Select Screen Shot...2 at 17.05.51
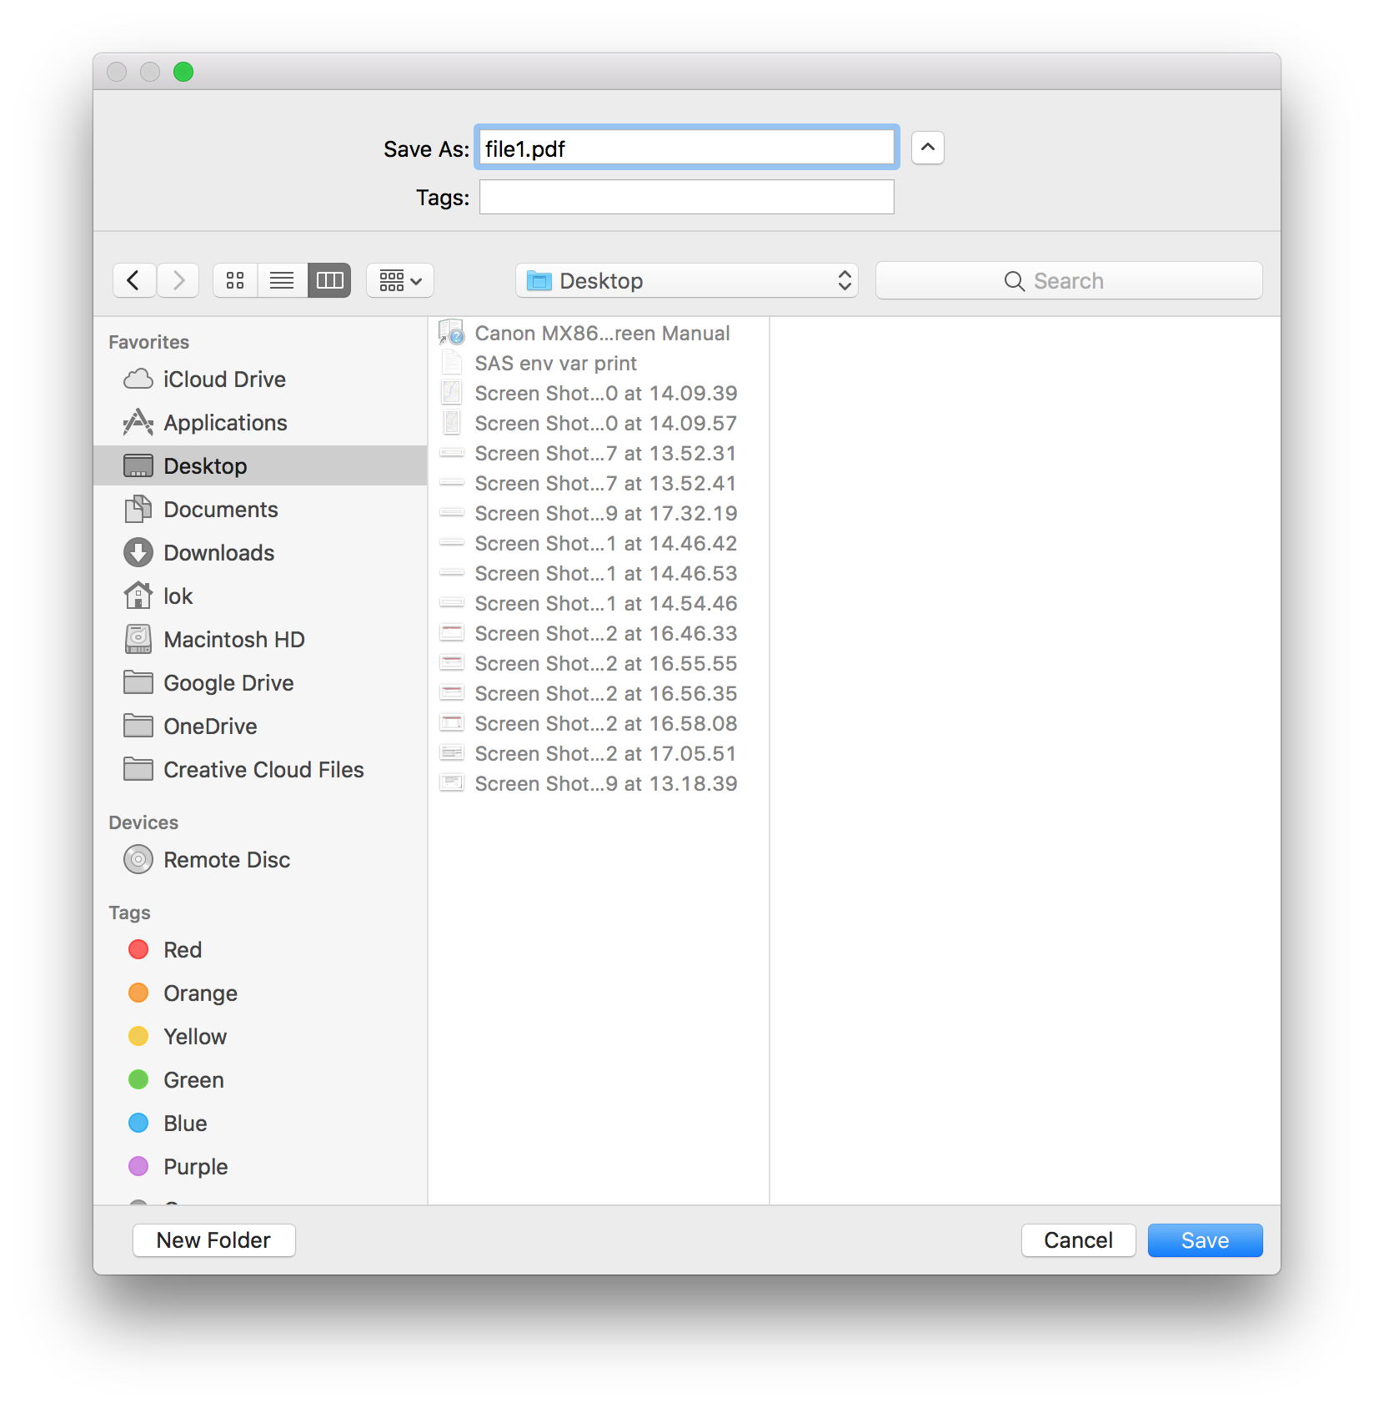Screen dimensions: 1374x1408 (x=599, y=754)
